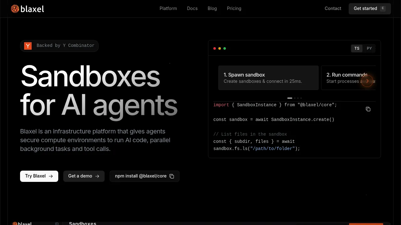This screenshot has width=401, height=225.
Task: Click the npm install @blaxel/core text
Action: (141, 176)
